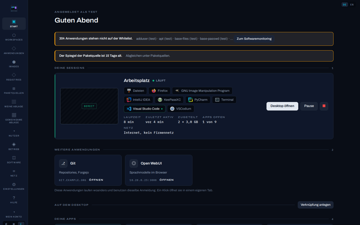Stop the Arbeitsplatz session with red square
The height and width of the screenshot is (225, 360).
coord(324,106)
